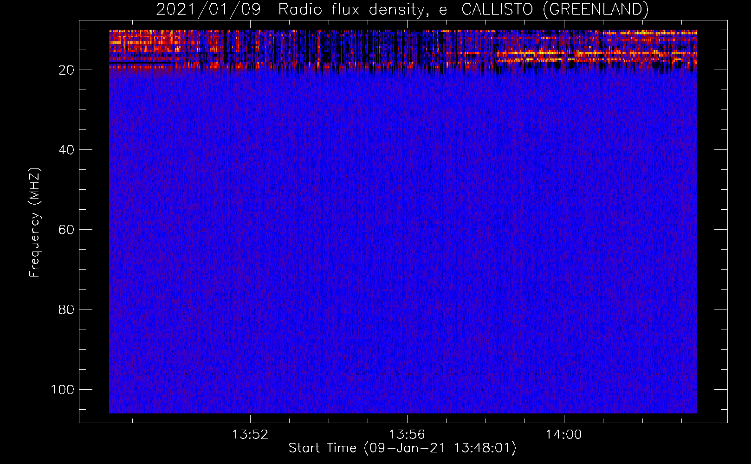Click the 14:00 time tick label

[x=563, y=435]
